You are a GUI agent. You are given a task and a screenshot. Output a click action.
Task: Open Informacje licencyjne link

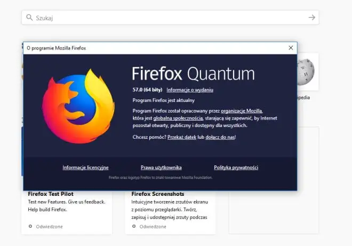(85, 168)
